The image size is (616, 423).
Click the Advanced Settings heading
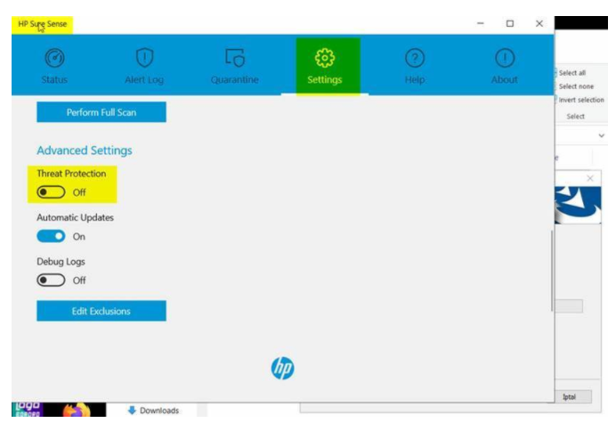(x=85, y=150)
